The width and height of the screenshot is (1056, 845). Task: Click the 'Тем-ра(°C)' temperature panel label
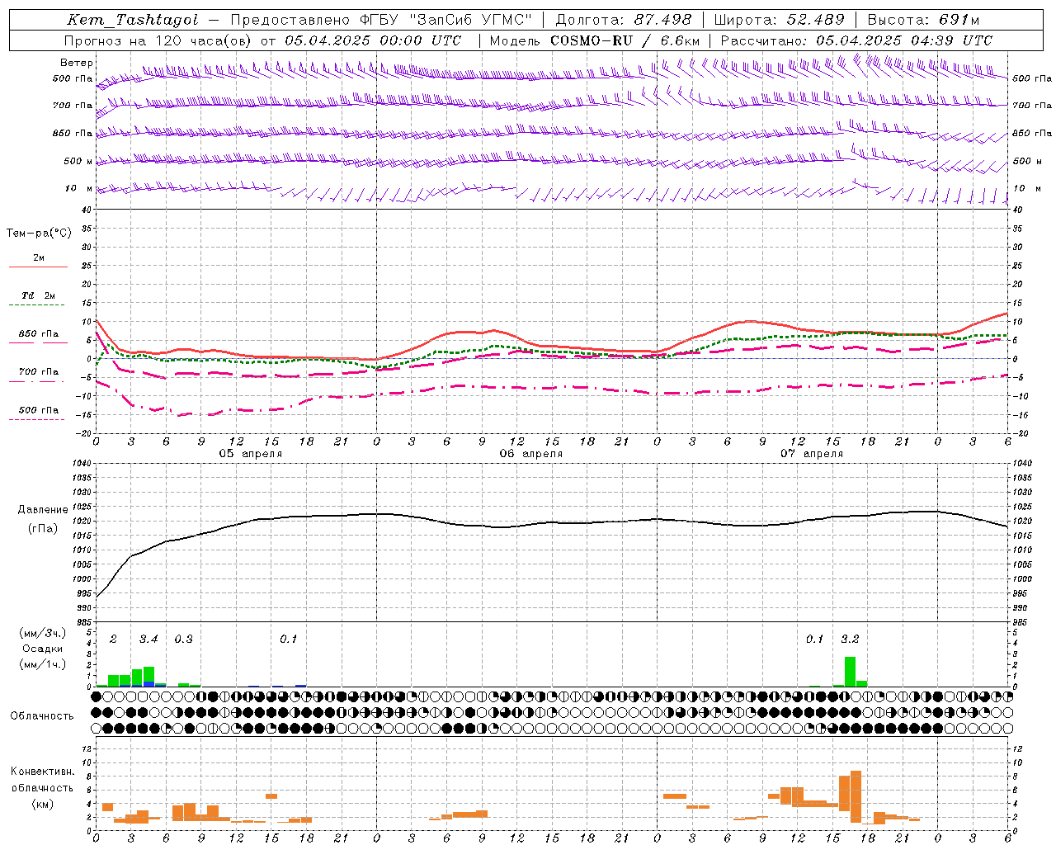pos(39,234)
